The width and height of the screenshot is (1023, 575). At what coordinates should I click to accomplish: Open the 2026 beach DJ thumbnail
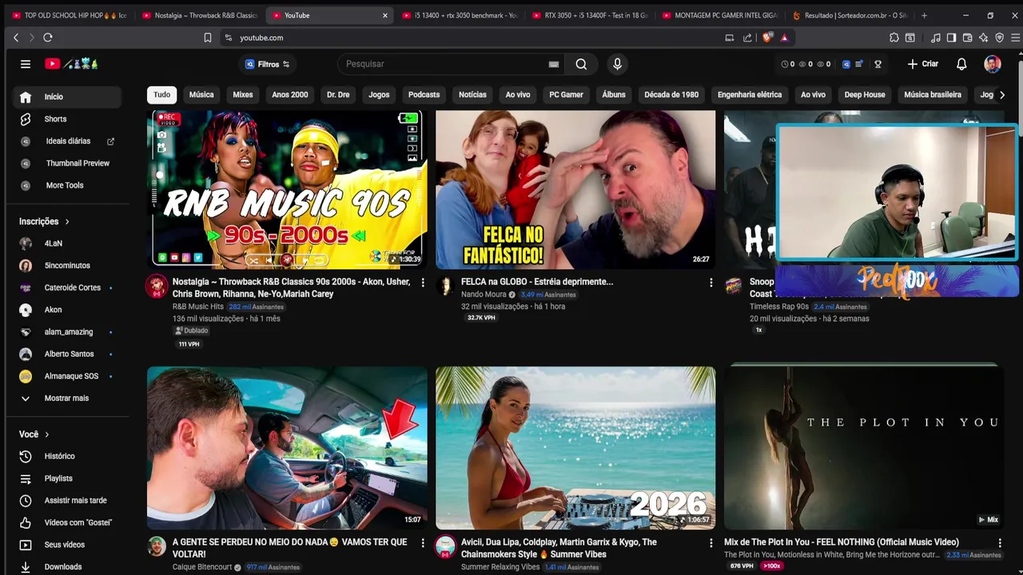coord(575,448)
